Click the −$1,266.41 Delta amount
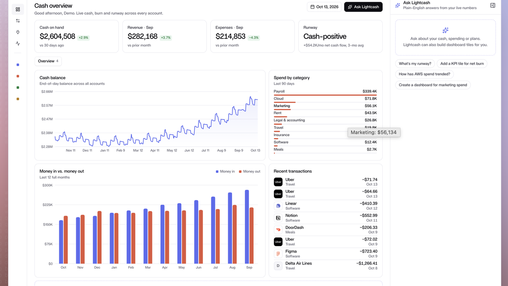This screenshot has height=286, width=508. [367, 264]
